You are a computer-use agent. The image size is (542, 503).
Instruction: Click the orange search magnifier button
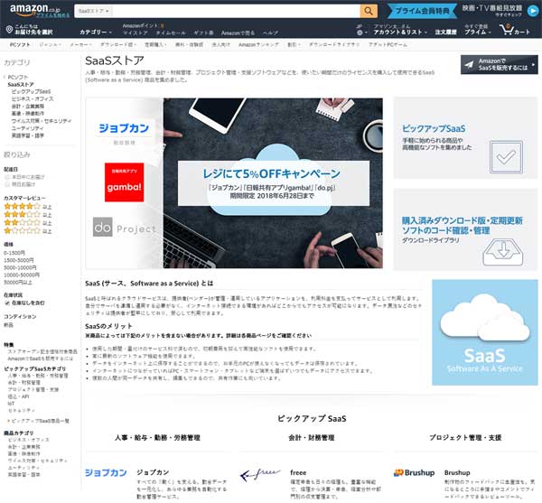click(x=369, y=11)
